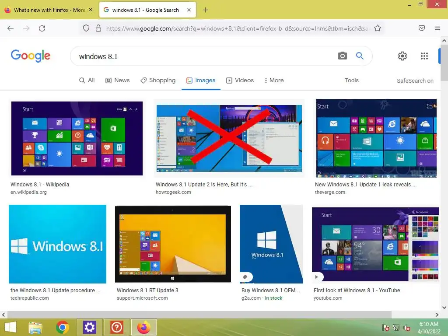Open the red X Update 2 thumbnail

tap(229, 138)
